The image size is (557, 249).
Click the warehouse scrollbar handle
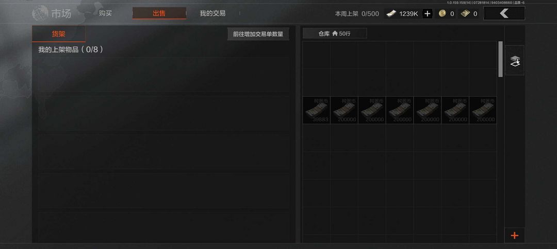(500, 59)
